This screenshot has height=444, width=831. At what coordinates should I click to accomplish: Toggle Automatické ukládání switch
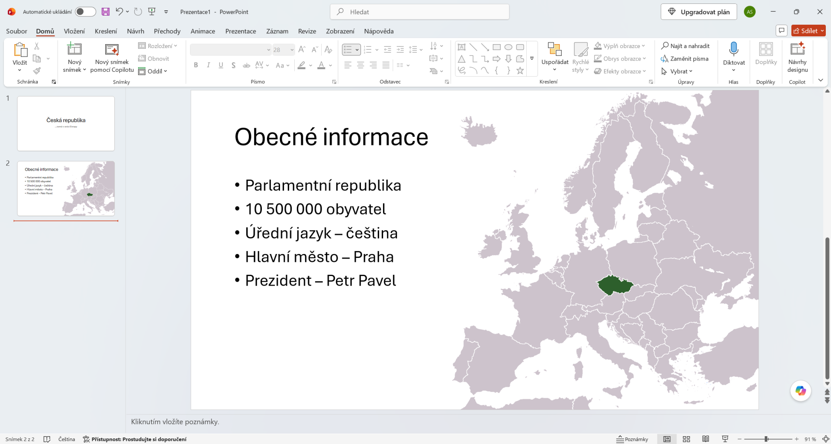[x=85, y=12]
